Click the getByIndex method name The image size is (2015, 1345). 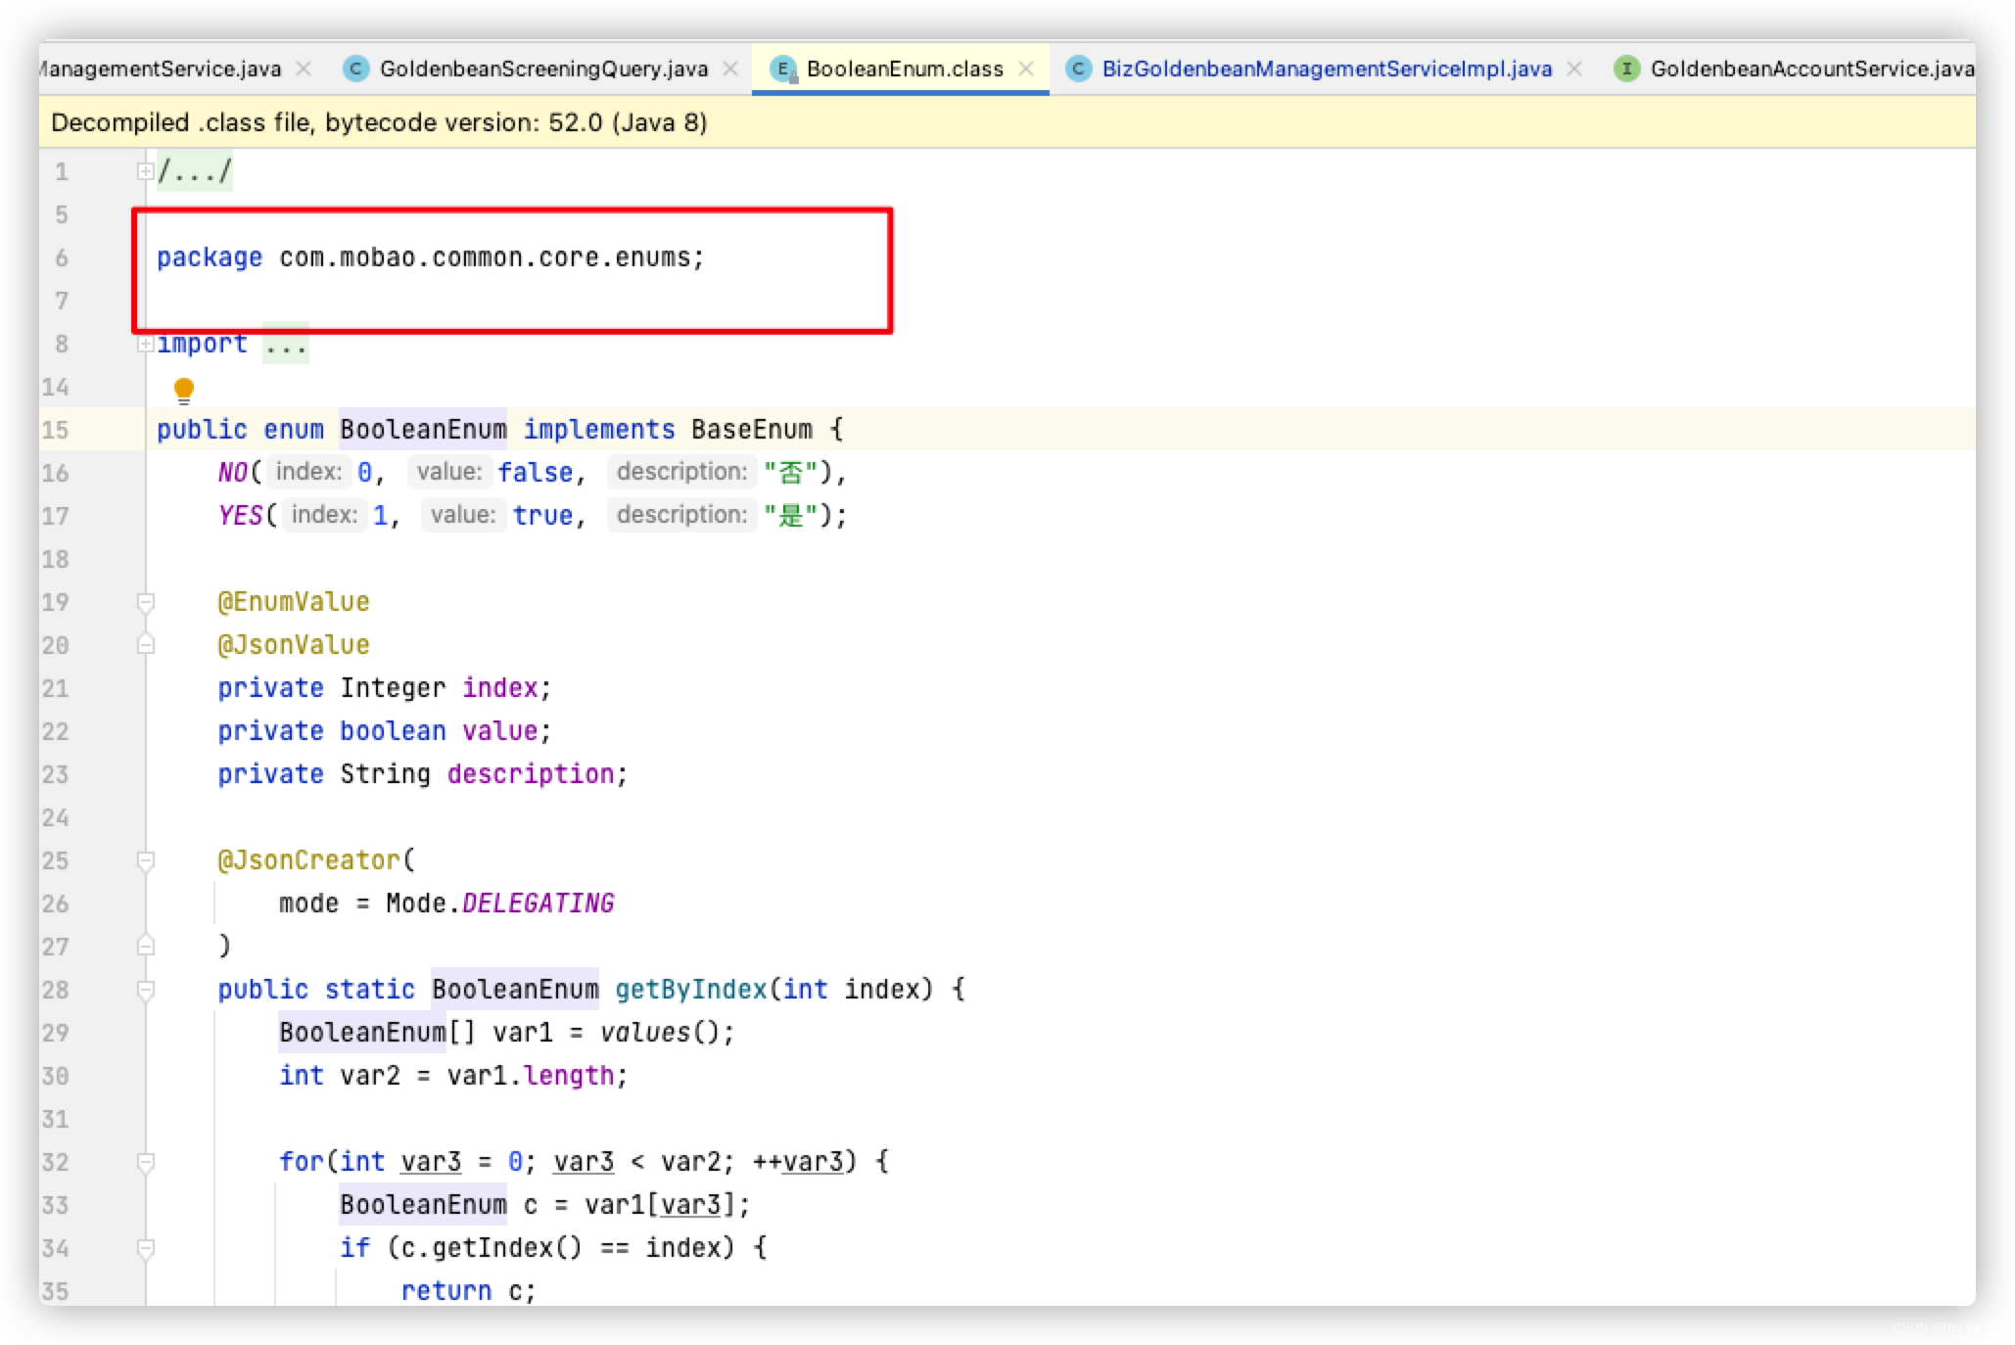click(690, 990)
